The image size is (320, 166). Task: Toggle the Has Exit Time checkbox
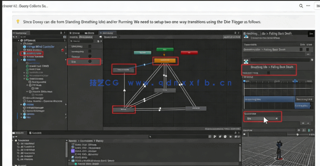click(269, 73)
